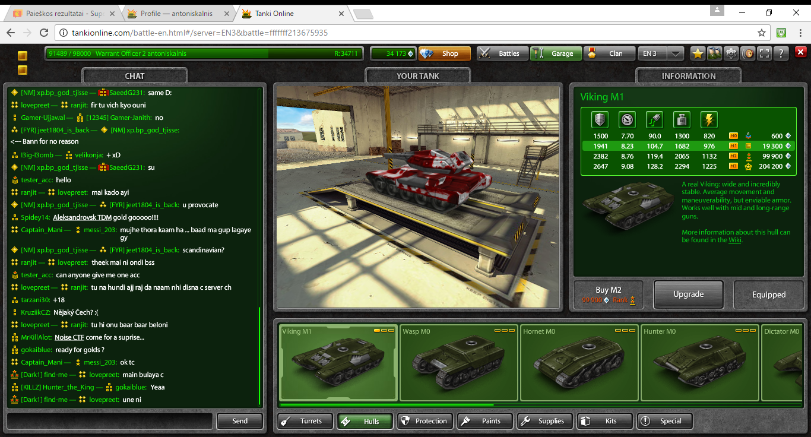Click username tarzani30 in chat

click(x=36, y=300)
